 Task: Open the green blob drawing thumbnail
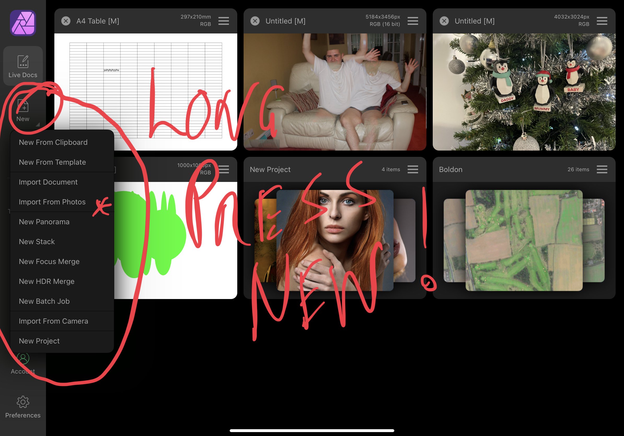(176, 240)
